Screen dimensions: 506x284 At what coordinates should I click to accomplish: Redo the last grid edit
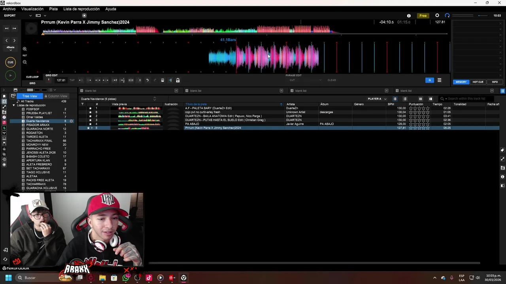click(x=155, y=80)
